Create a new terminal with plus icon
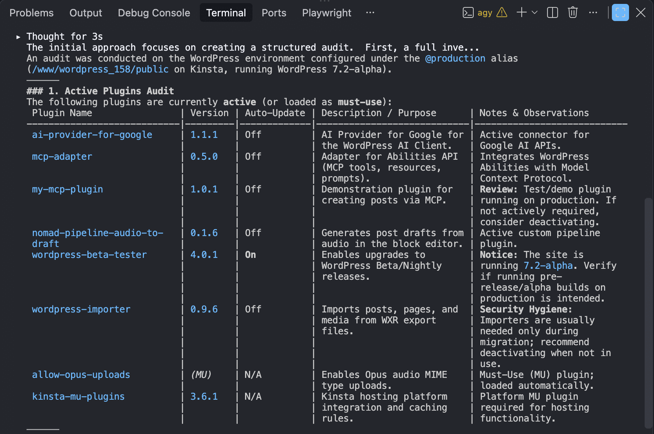The image size is (654, 434). pyautogui.click(x=521, y=12)
